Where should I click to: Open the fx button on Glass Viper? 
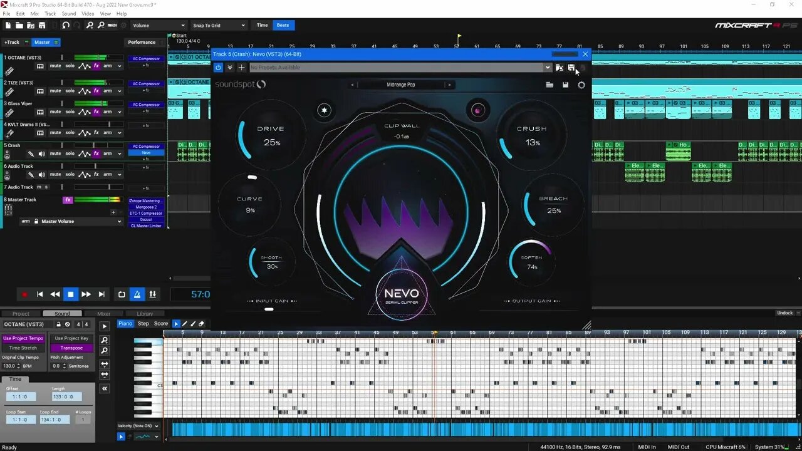point(96,111)
